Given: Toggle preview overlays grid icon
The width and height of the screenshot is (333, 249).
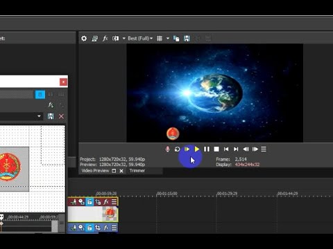Looking at the screenshot, I should (160, 39).
